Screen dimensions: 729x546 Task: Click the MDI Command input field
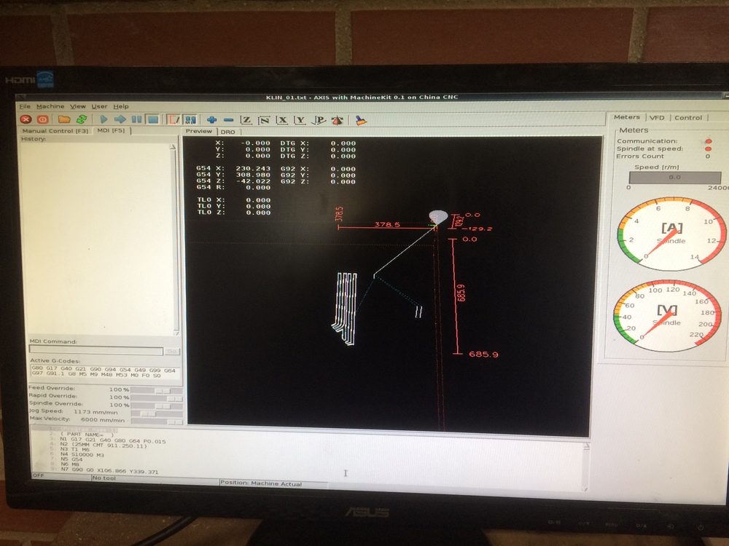point(95,350)
